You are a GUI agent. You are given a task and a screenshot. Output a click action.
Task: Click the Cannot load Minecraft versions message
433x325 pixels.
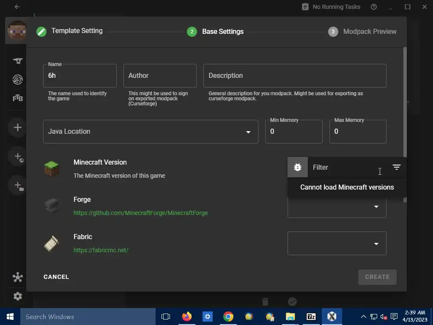pos(347,187)
